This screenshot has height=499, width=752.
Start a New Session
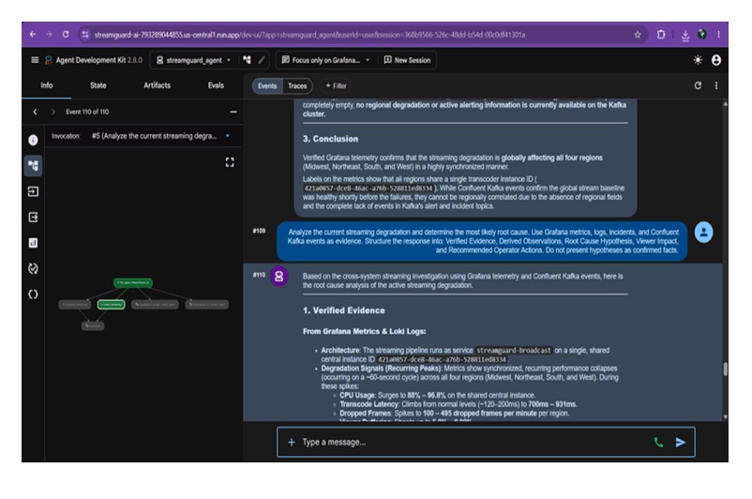tap(407, 60)
